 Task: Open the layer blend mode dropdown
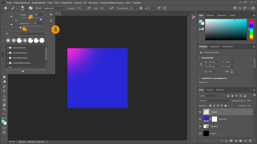214,101
